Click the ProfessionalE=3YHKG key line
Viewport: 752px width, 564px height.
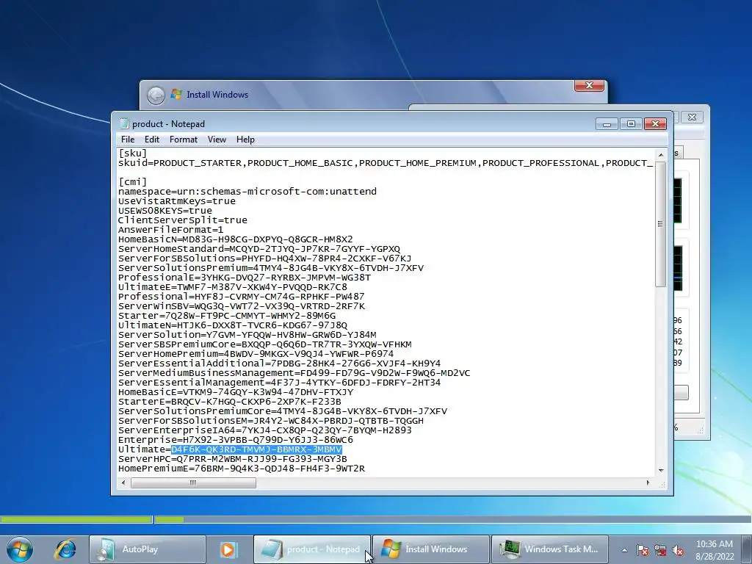(x=245, y=277)
